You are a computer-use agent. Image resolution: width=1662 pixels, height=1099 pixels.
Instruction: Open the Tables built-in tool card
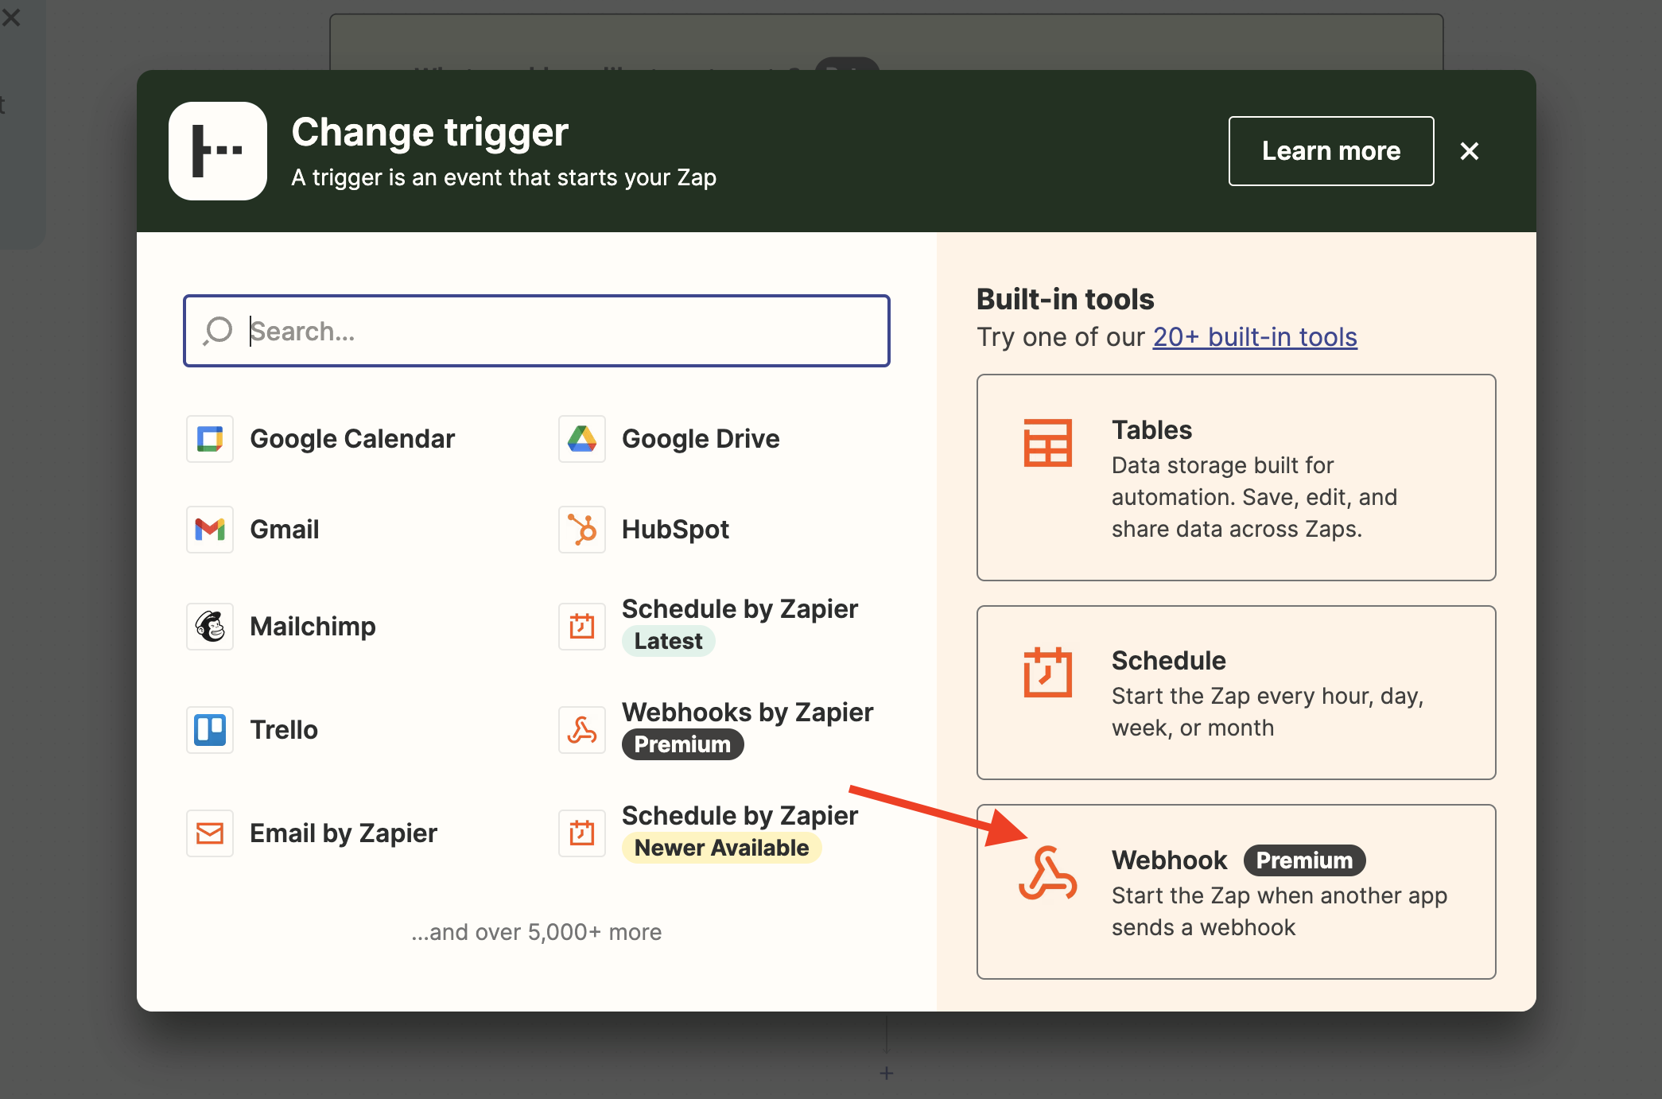1236,477
